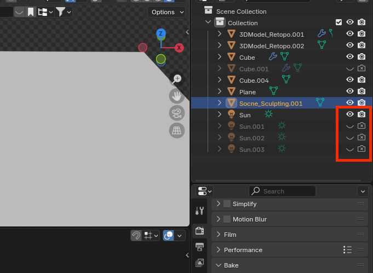Open the View Layer properties tab icon
The height and width of the screenshot is (273, 373).
tap(199, 263)
